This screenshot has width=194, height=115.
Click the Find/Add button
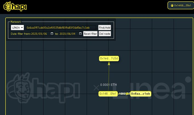pos(104,28)
